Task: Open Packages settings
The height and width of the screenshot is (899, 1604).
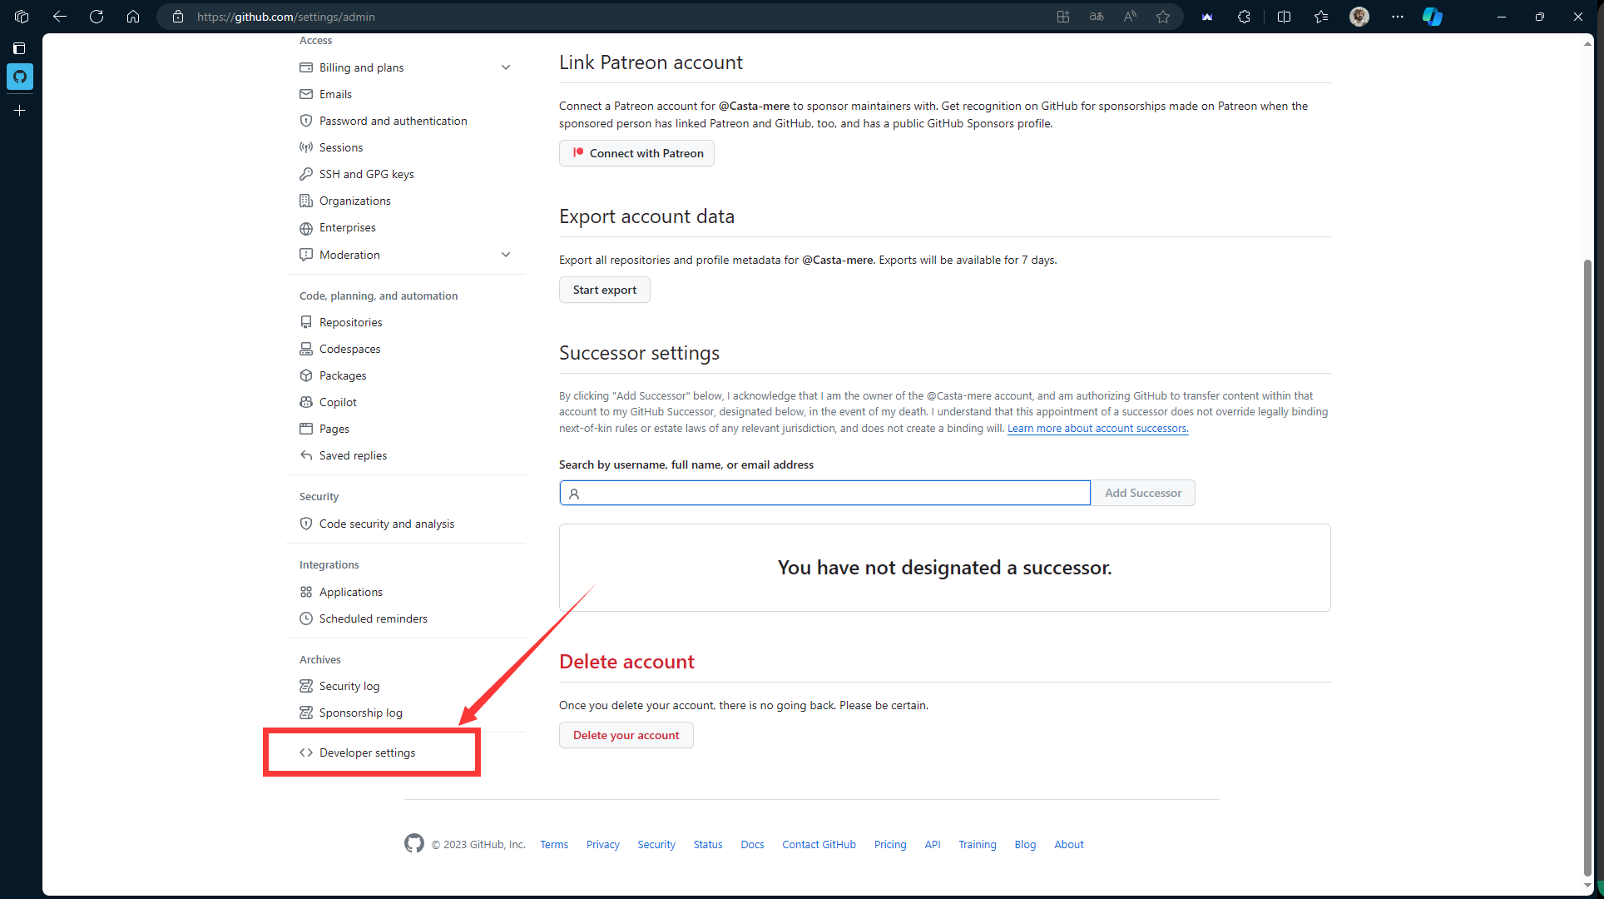Action: (342, 375)
